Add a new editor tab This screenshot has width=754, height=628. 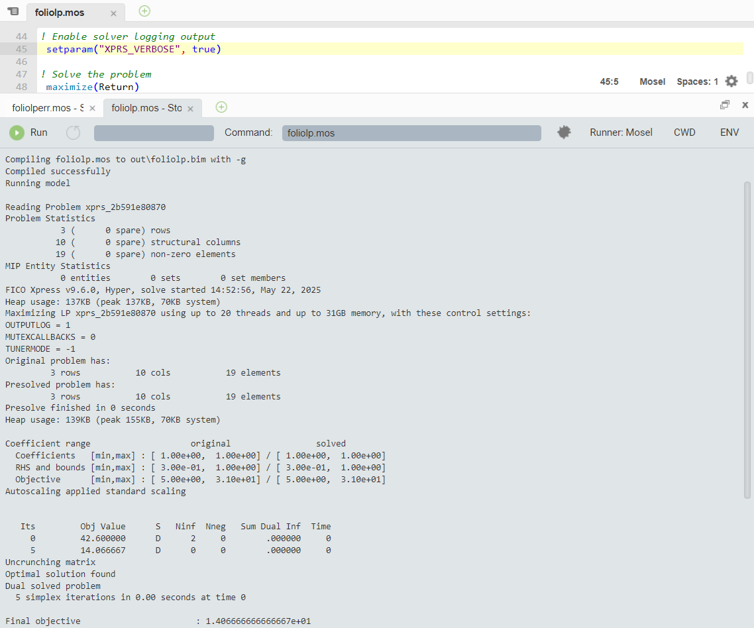coord(144,11)
